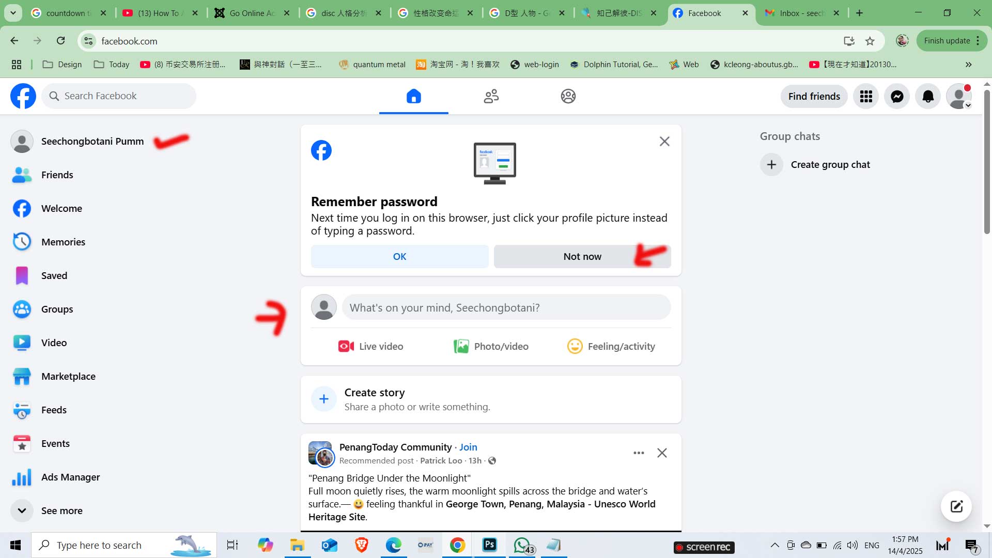Open Chrome apps grid shortcut
Image resolution: width=992 pixels, height=558 pixels.
(x=17, y=65)
